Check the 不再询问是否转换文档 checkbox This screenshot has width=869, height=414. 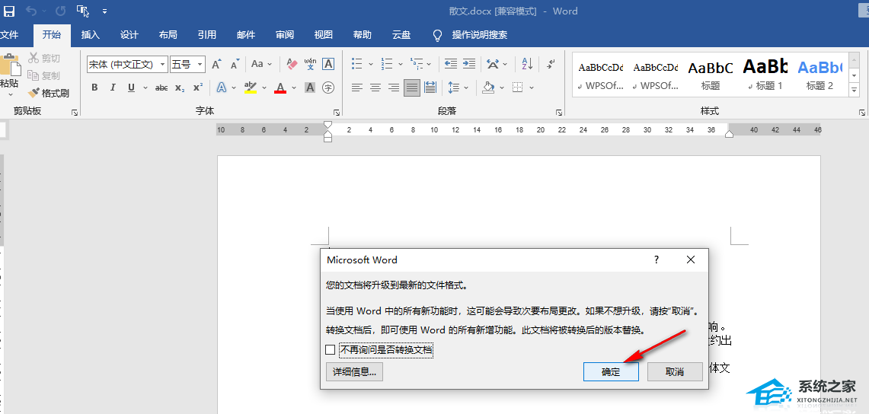330,350
